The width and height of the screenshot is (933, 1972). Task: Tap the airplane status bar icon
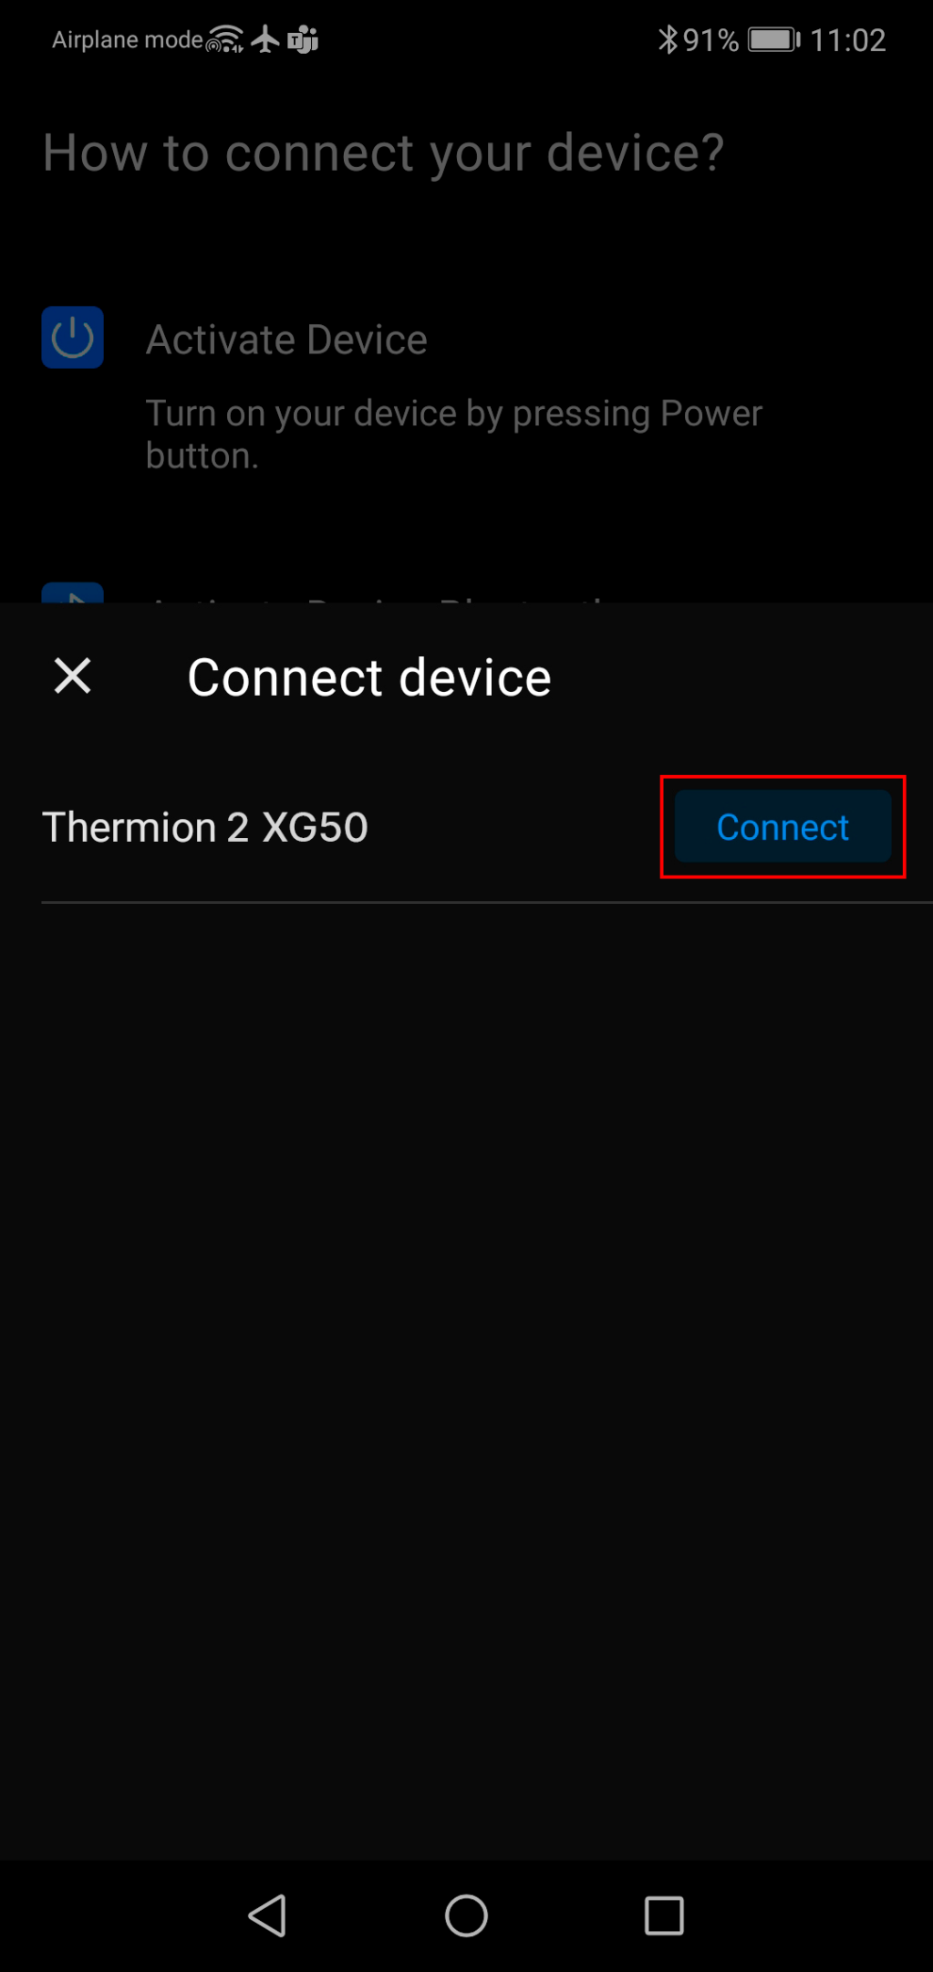pos(265,39)
